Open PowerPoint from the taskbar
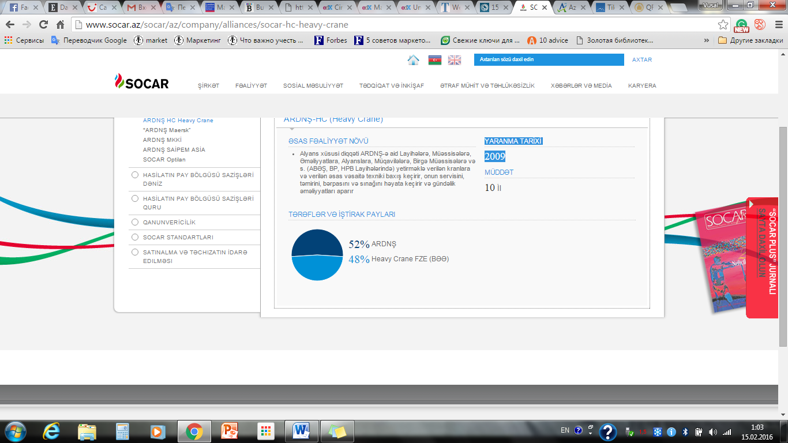Screen dimensions: 788x443 pyautogui.click(x=230, y=431)
